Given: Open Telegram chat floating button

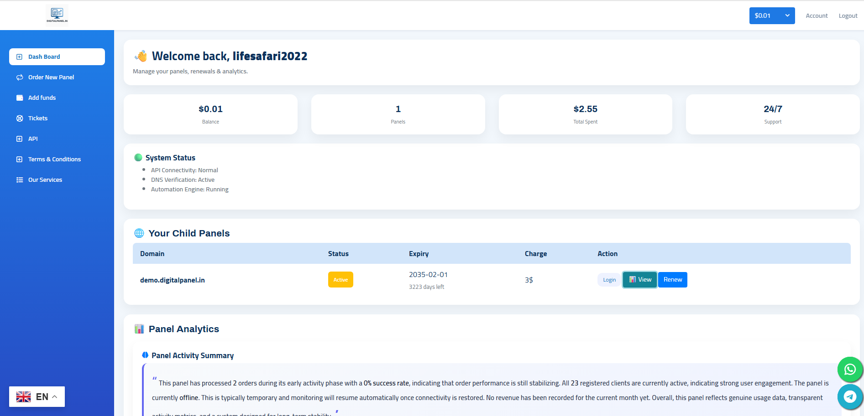Looking at the screenshot, I should click(849, 397).
